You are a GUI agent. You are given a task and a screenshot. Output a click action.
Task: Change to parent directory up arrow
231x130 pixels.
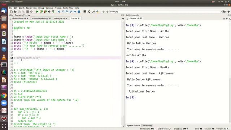coord(228,12)
